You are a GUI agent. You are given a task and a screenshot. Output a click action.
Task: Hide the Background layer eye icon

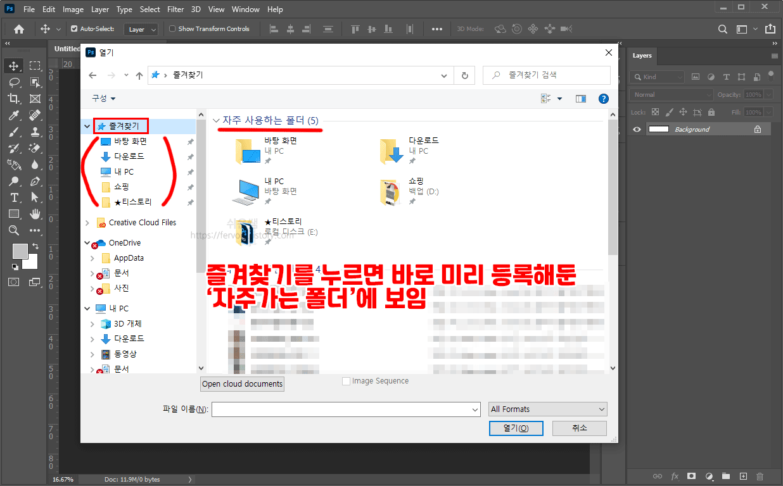tap(637, 129)
